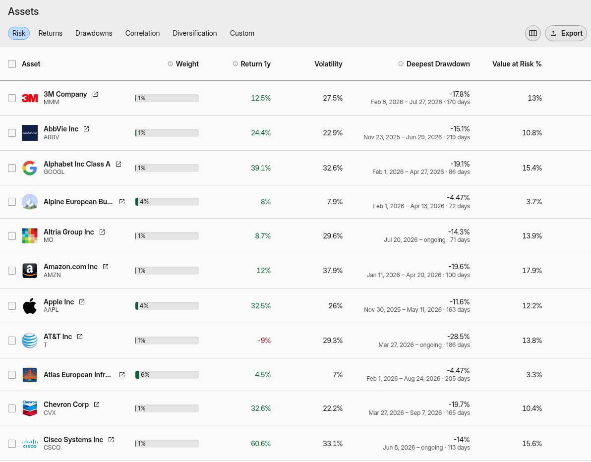The height and width of the screenshot is (462, 591).
Task: Open Atlas European Infr... external link icon
Action: click(x=122, y=375)
